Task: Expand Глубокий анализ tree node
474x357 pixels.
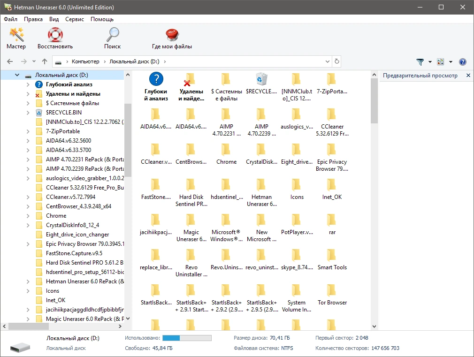Action: pyautogui.click(x=28, y=84)
